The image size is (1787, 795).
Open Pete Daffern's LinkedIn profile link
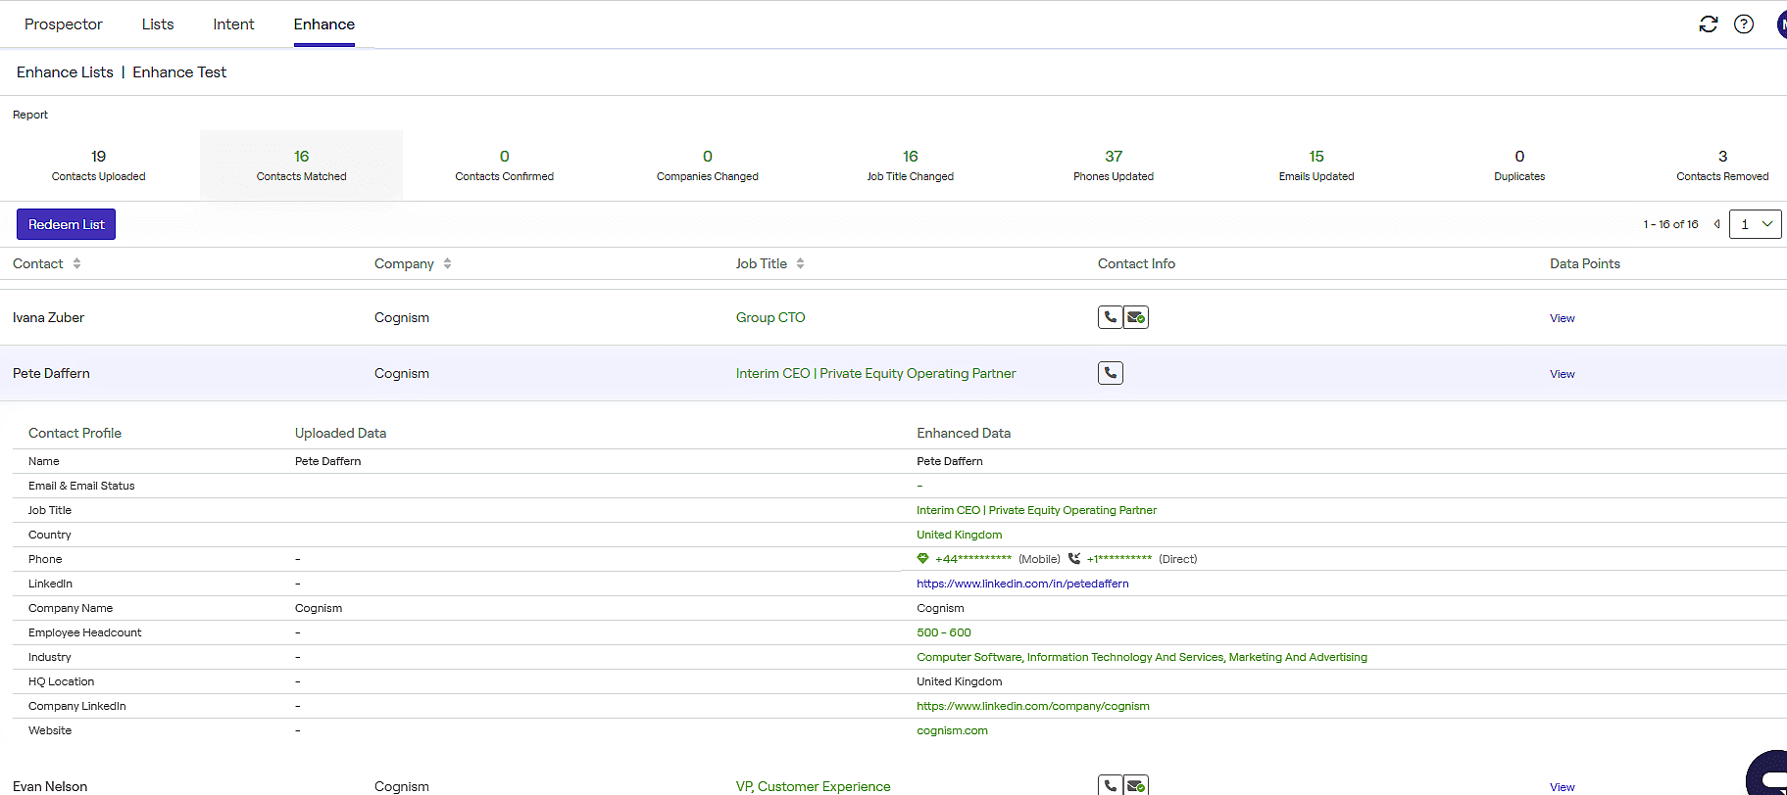click(x=1022, y=584)
